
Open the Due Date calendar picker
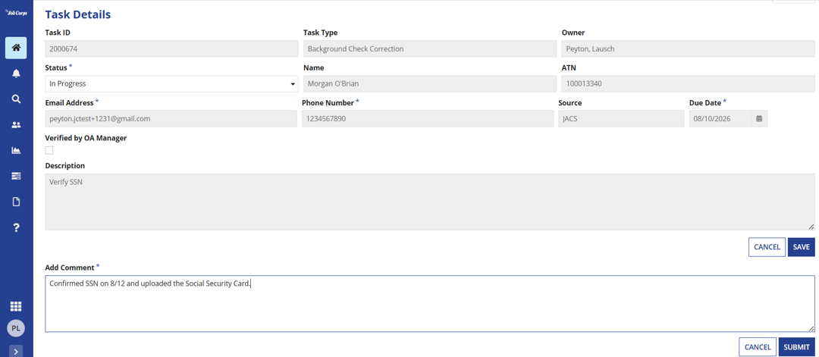pos(759,118)
